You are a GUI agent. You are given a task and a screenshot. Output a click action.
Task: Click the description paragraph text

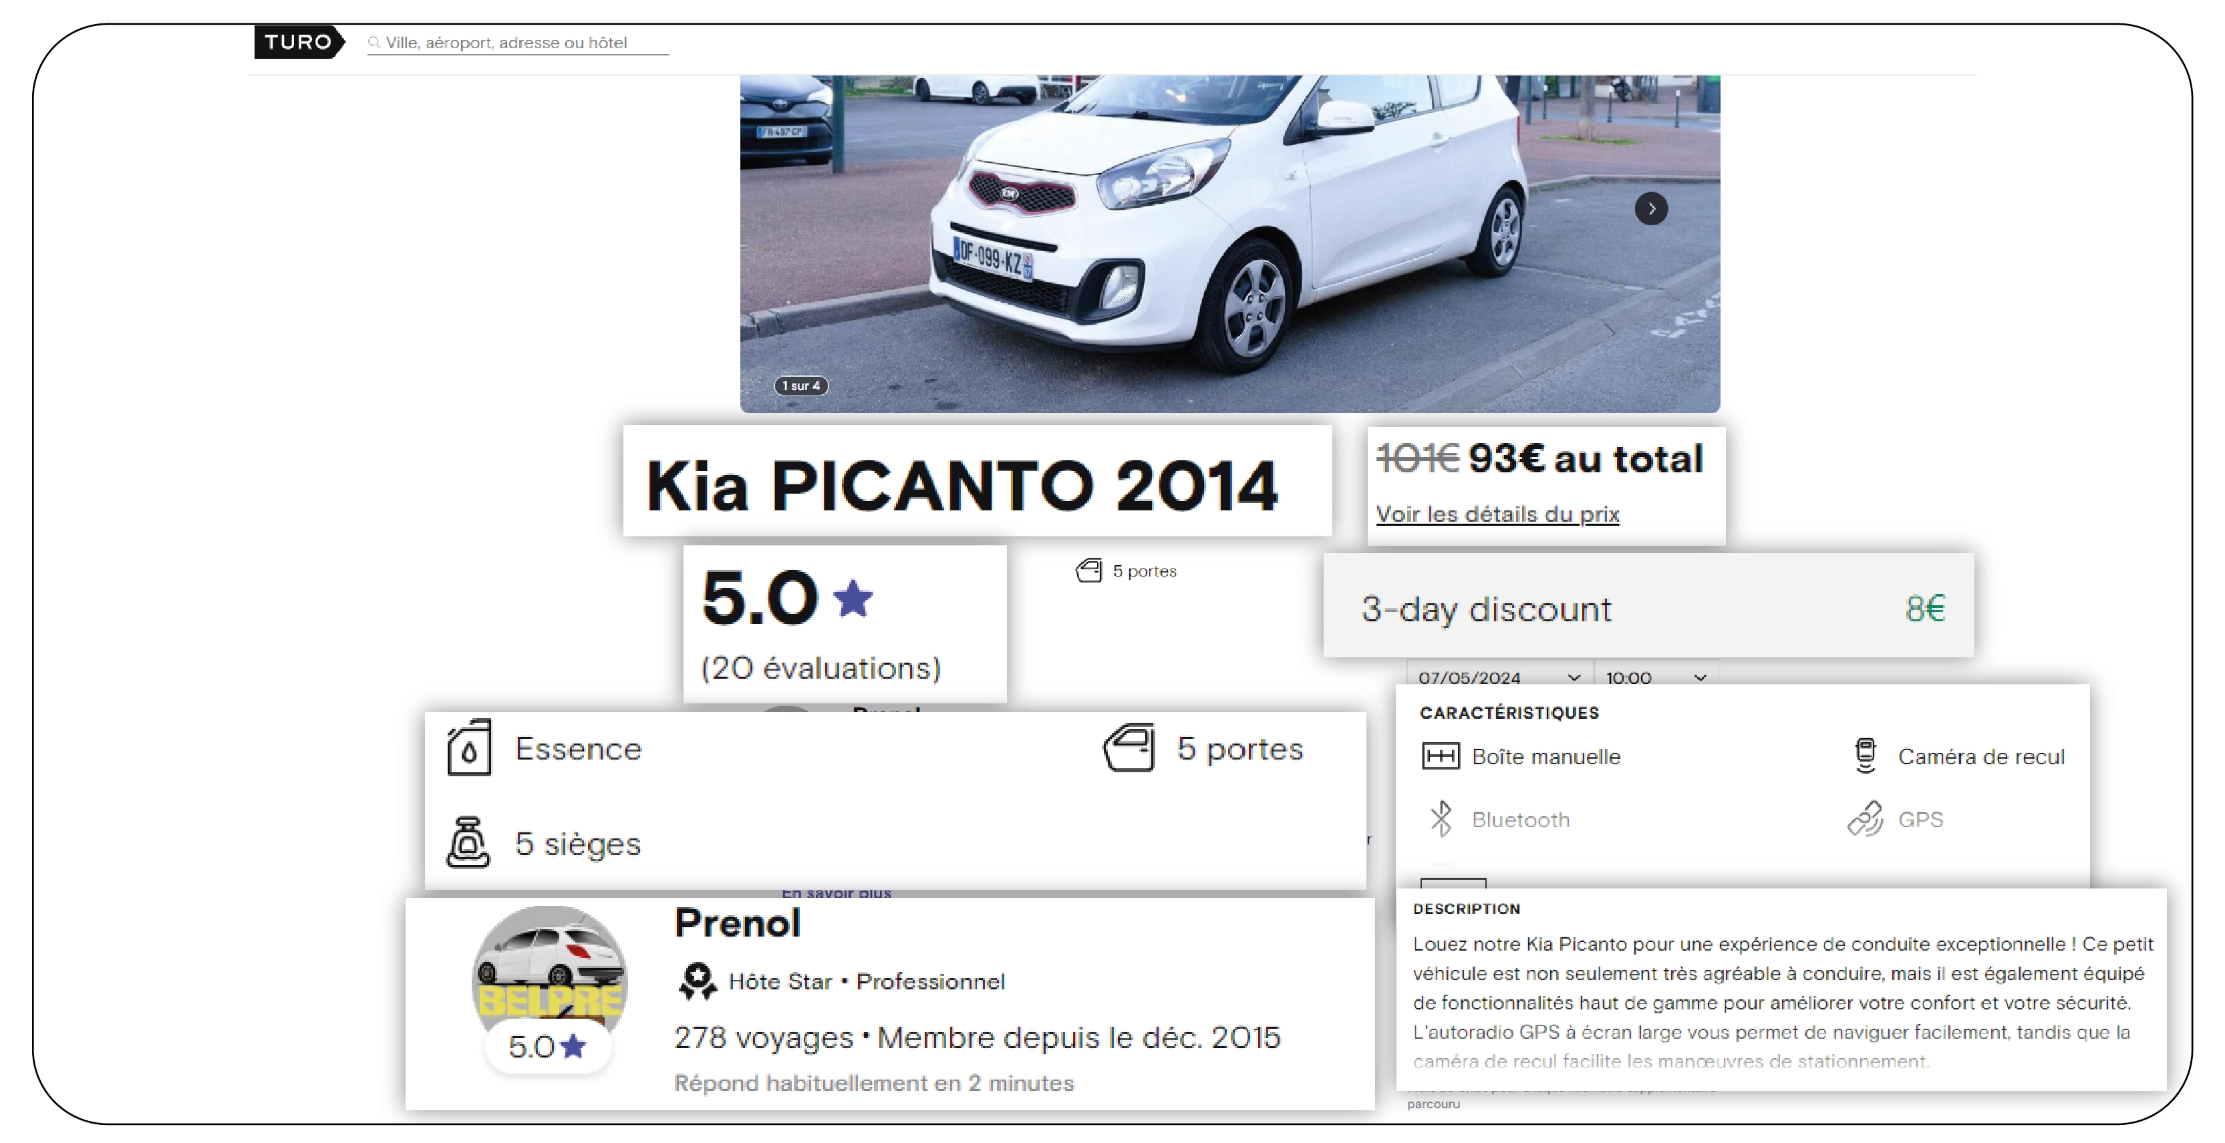tap(1783, 1002)
